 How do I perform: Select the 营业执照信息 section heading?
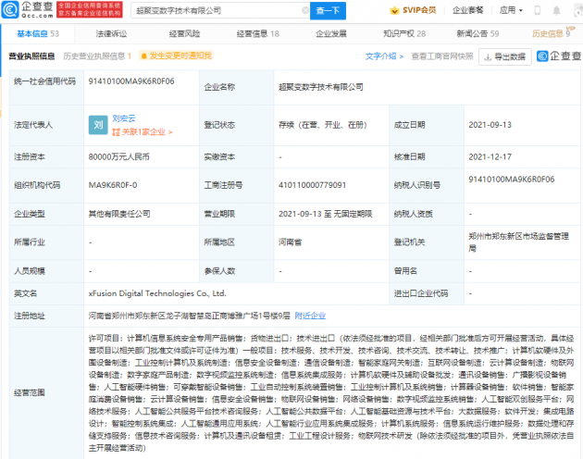31,56
